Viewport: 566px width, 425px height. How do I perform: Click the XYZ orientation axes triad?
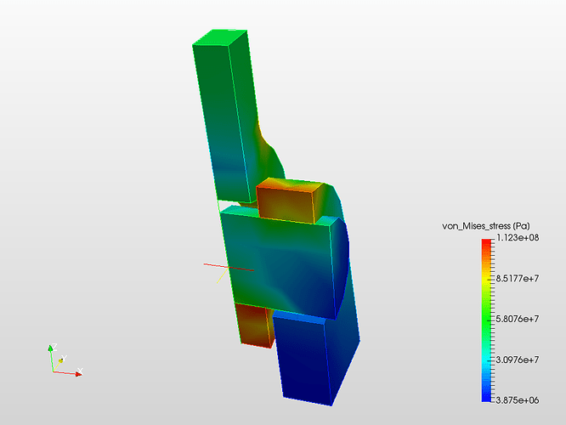click(x=65, y=360)
